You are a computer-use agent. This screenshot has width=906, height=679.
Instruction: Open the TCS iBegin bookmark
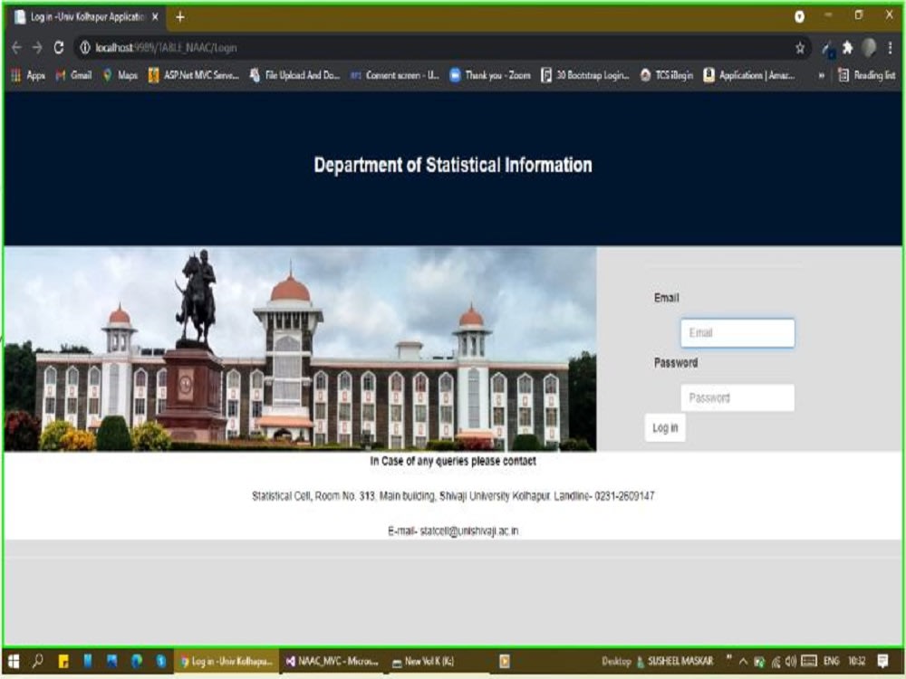click(x=666, y=75)
